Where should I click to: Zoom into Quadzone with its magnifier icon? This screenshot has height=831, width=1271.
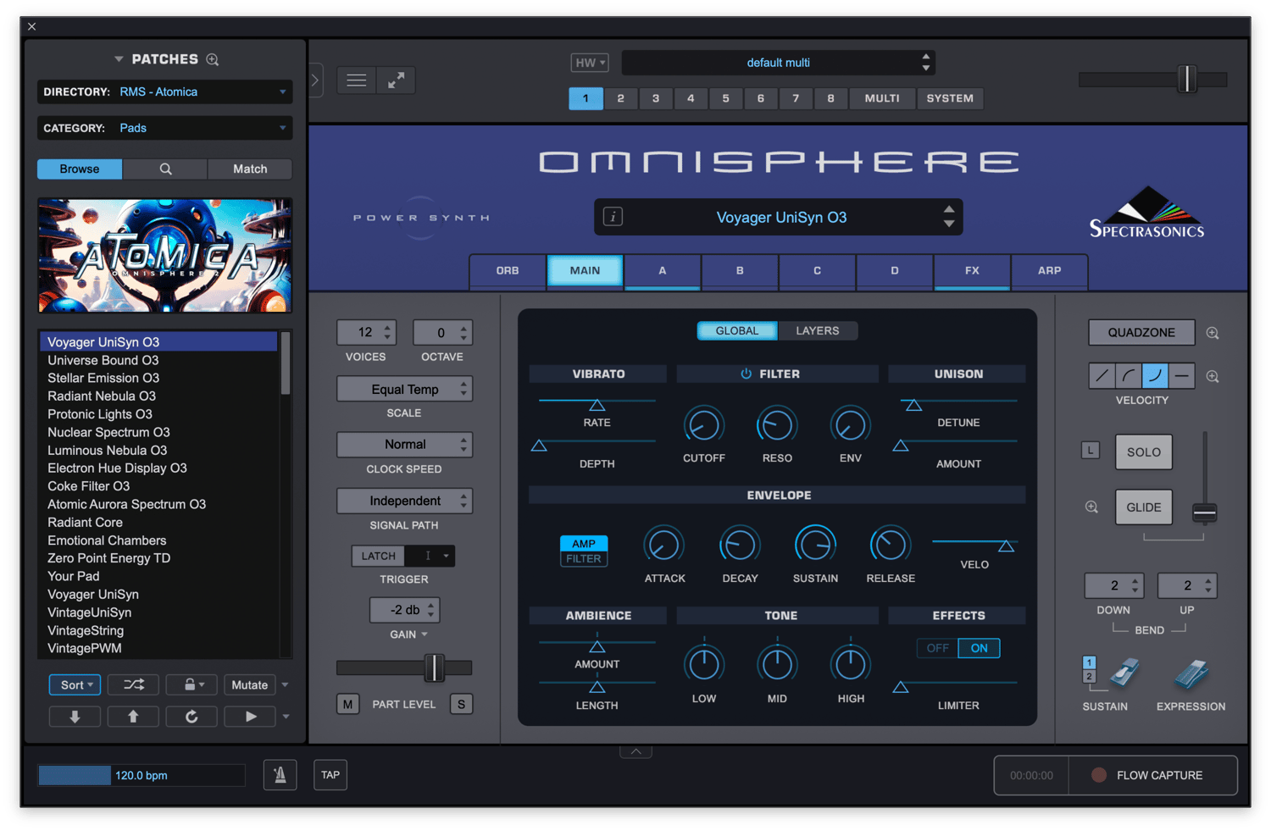click(1213, 333)
